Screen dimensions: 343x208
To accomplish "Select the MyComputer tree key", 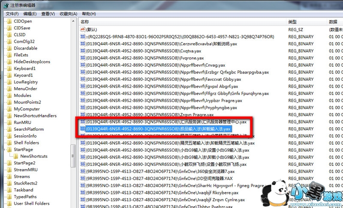I will click(27, 109).
